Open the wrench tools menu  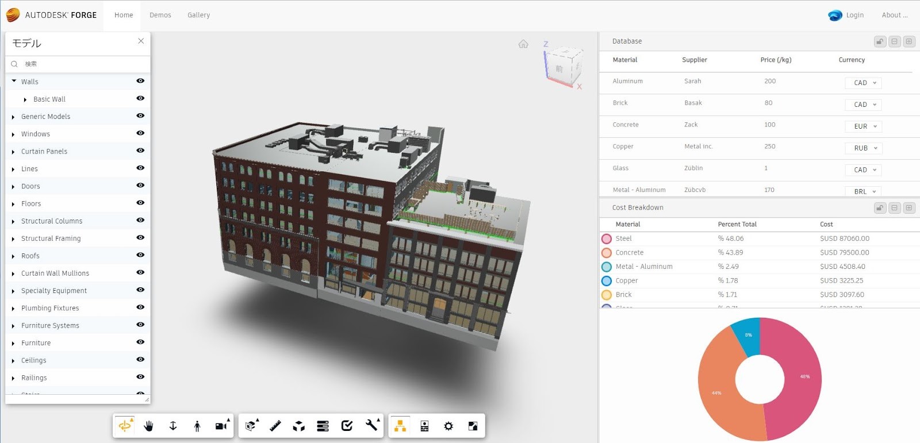[x=372, y=426]
